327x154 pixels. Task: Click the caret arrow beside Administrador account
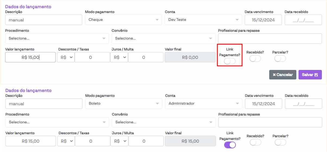point(237,104)
